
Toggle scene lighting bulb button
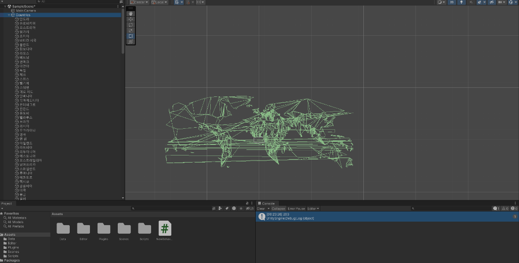coord(461,3)
